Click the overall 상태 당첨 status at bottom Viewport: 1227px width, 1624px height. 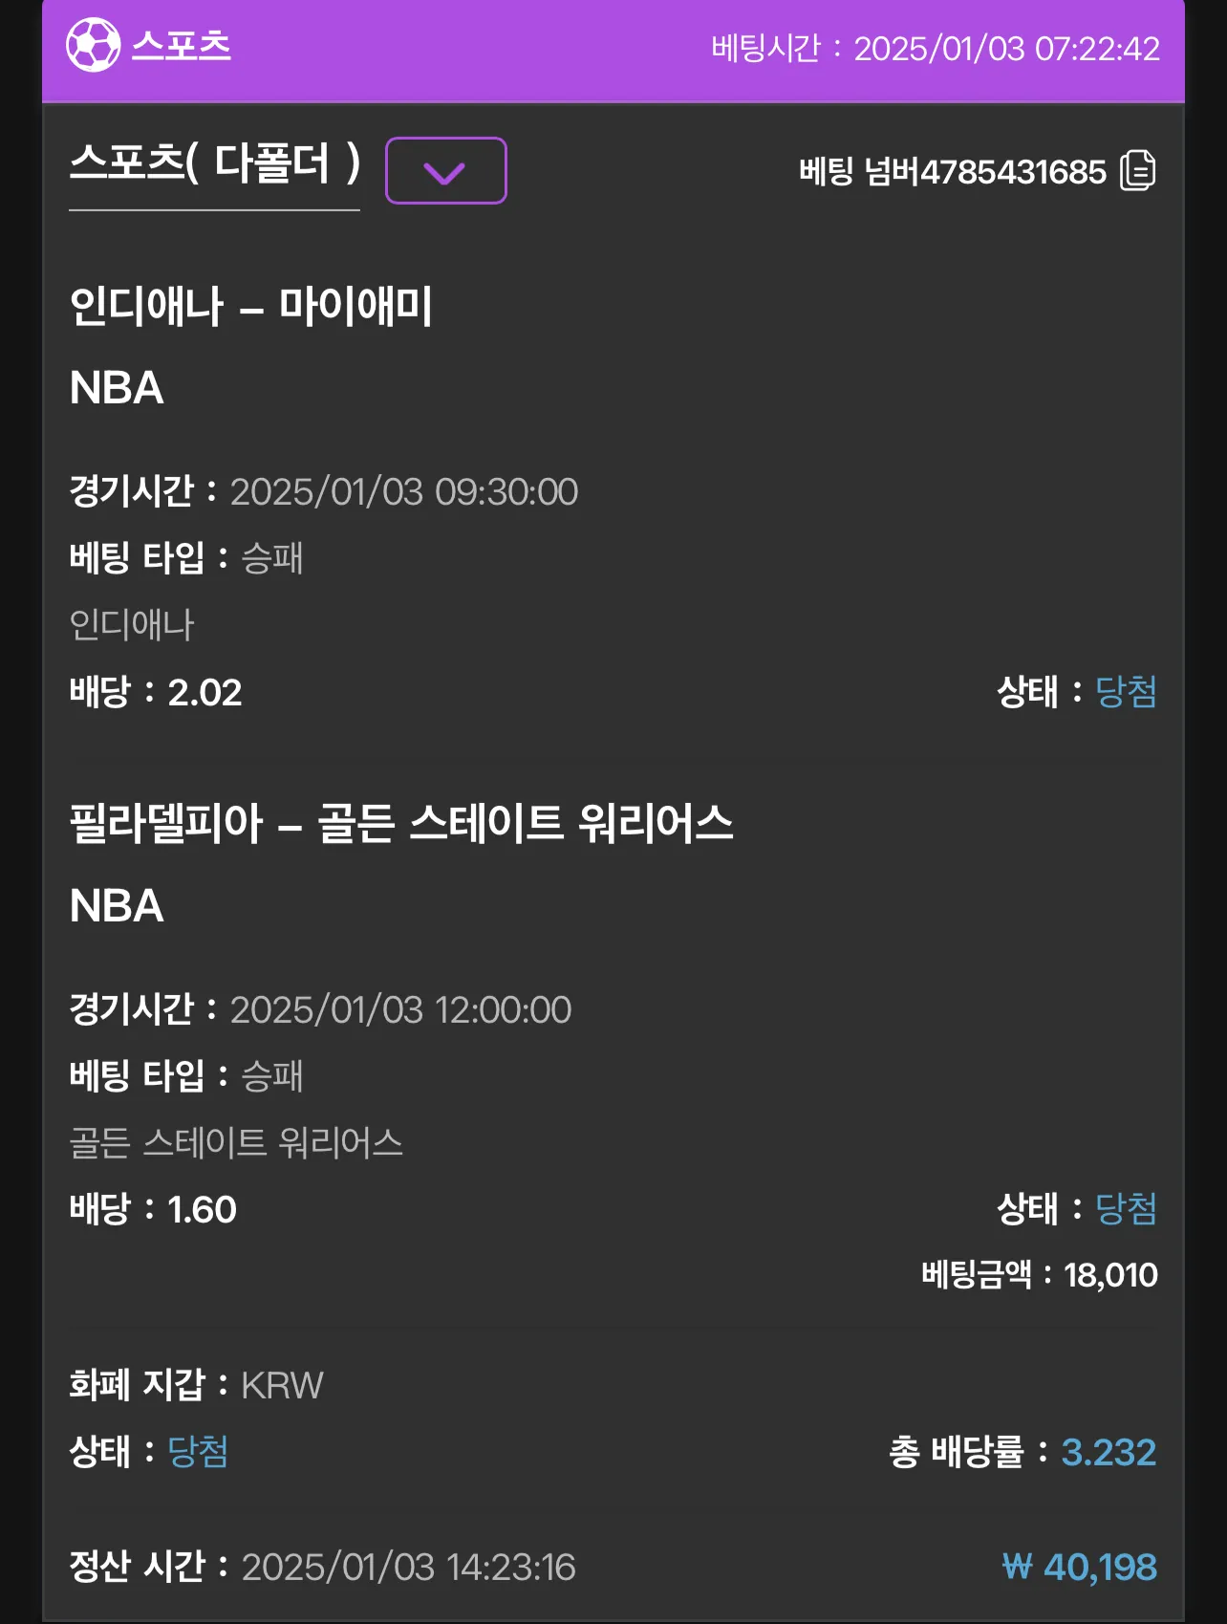198,1452
